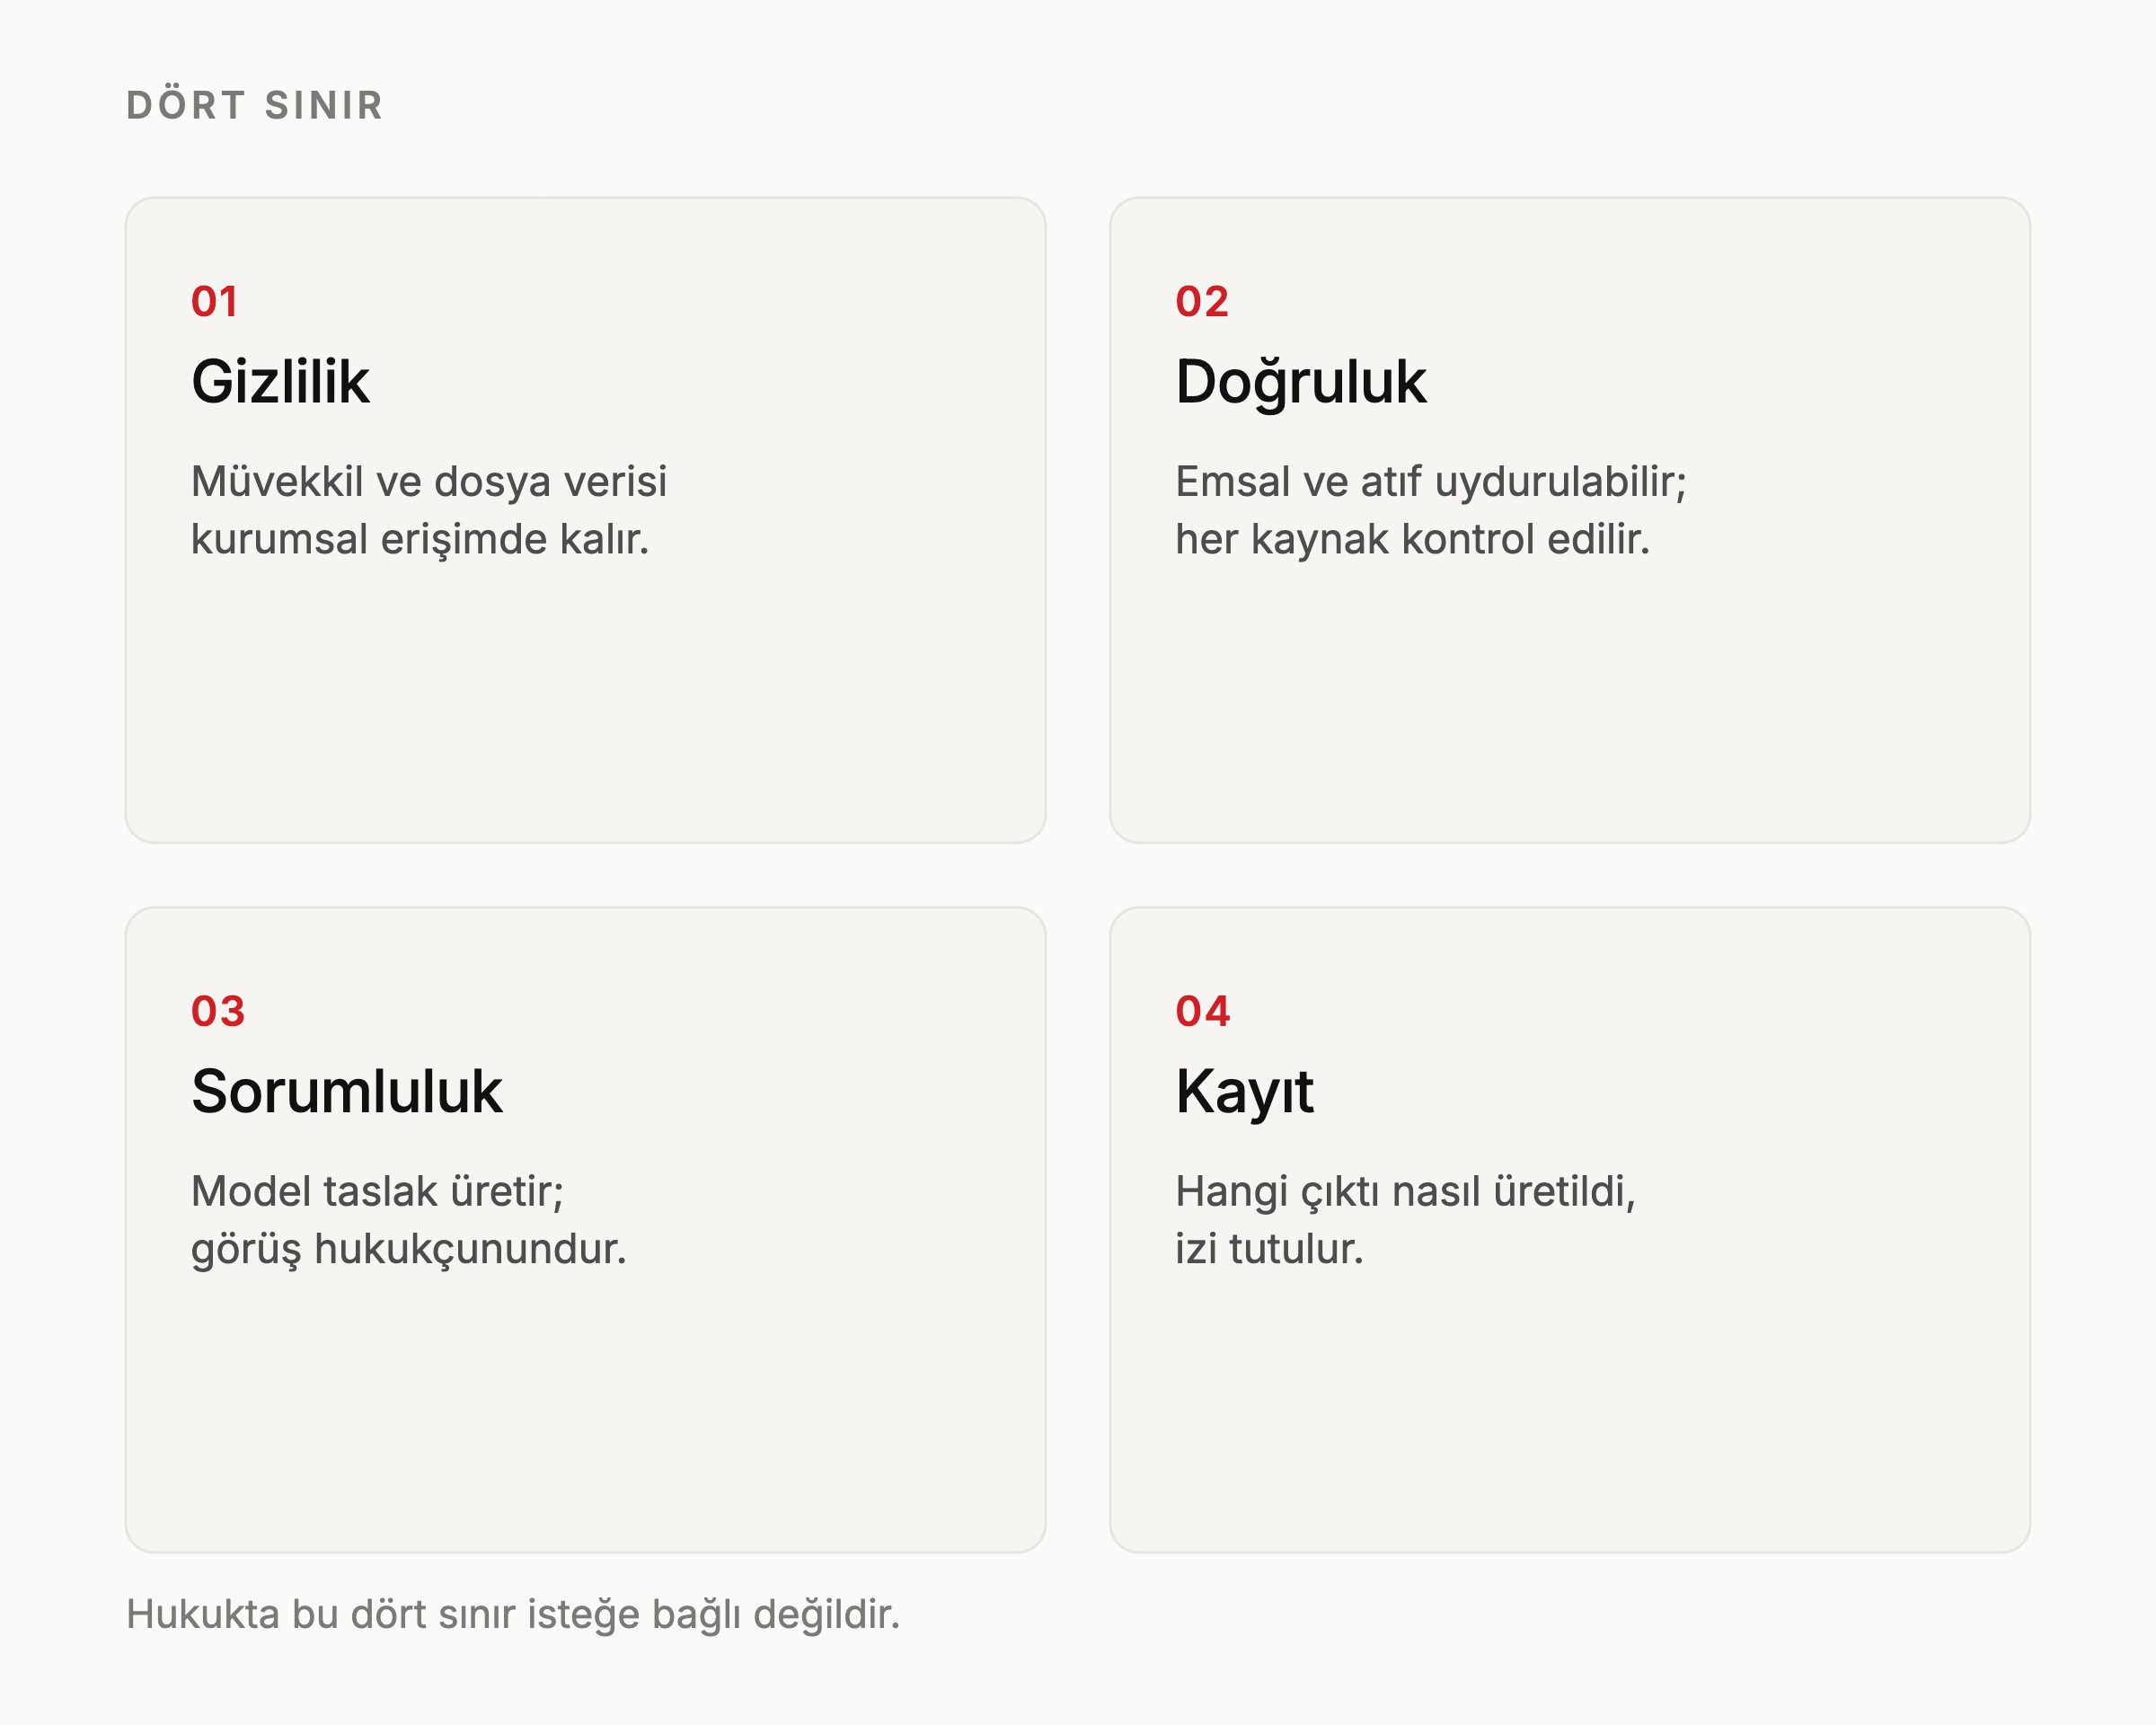Click the red 04 number label
The height and width of the screenshot is (1725, 2156).
click(x=1203, y=1012)
